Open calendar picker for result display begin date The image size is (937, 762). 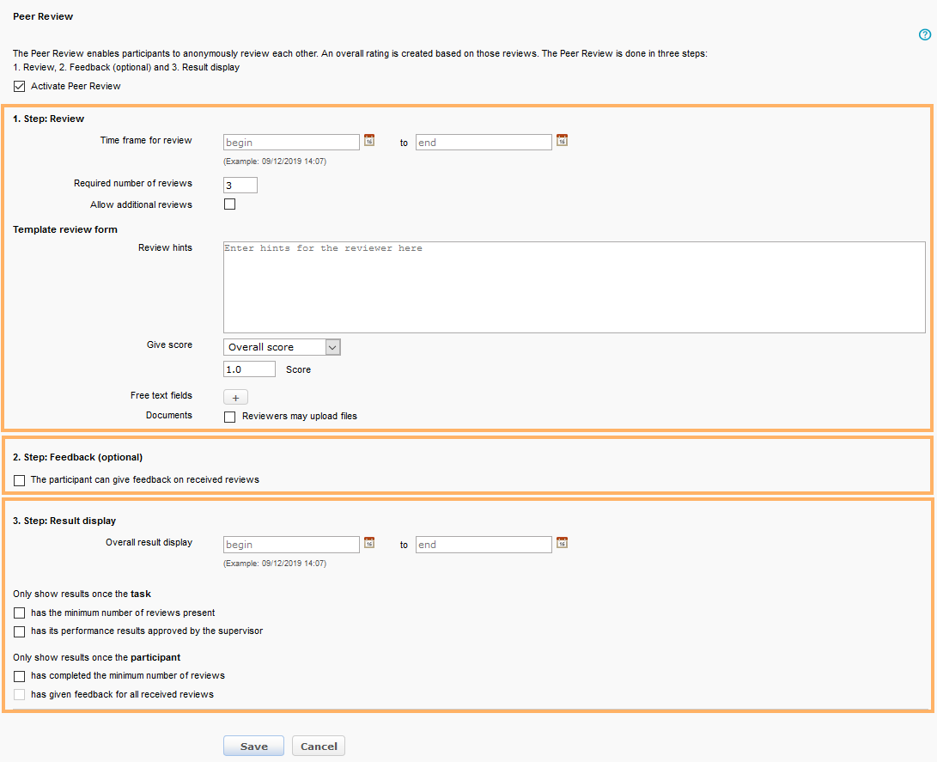pos(368,543)
